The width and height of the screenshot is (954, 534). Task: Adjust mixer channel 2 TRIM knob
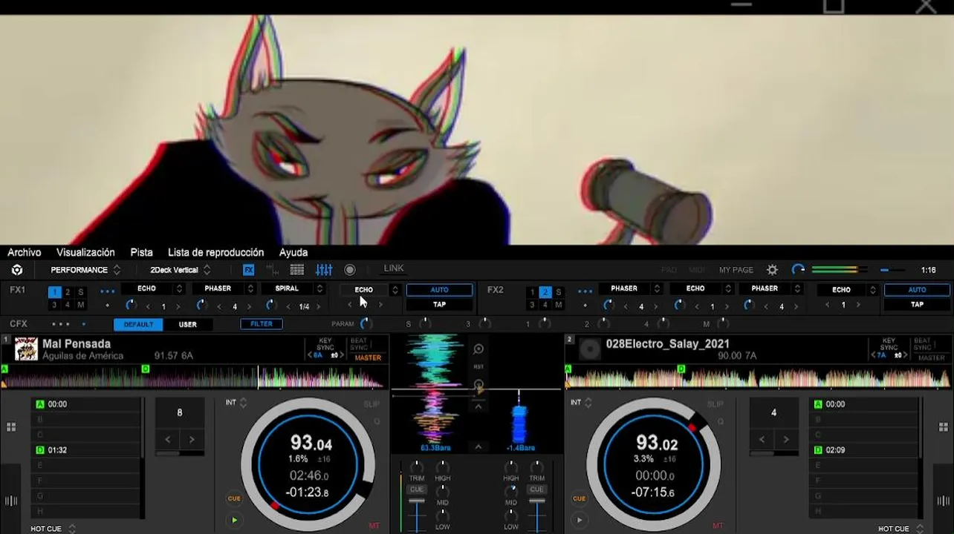click(536, 467)
